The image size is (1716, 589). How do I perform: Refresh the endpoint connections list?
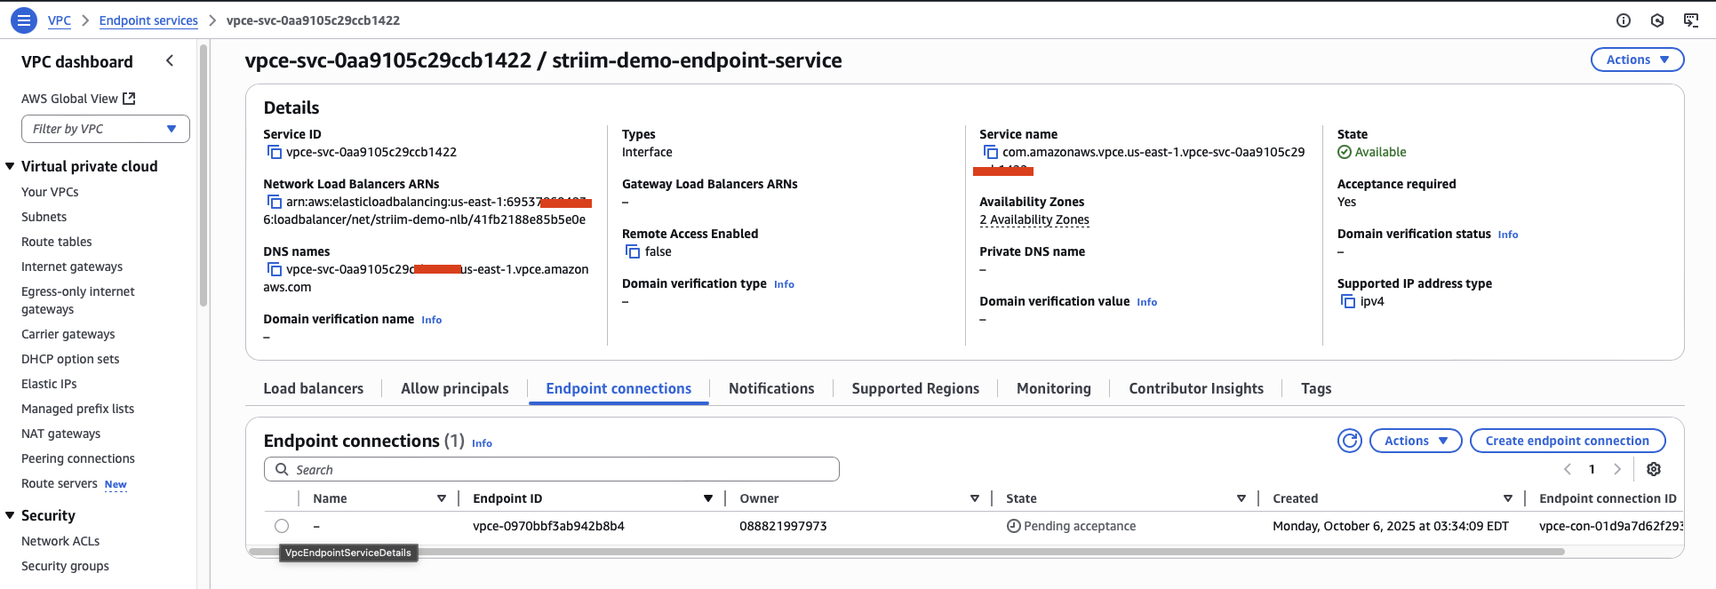click(1349, 441)
